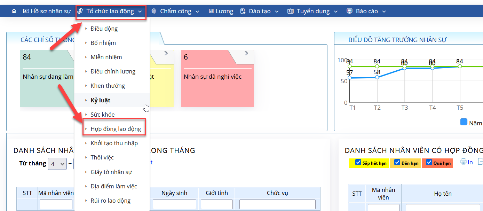Select Địa điểm làm việc
The image size is (483, 211).
click(x=112, y=186)
